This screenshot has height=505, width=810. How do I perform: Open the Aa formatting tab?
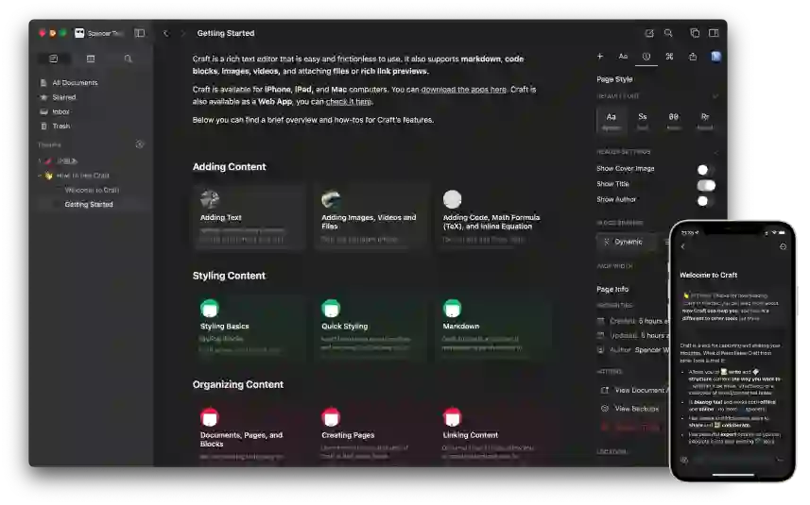623,57
